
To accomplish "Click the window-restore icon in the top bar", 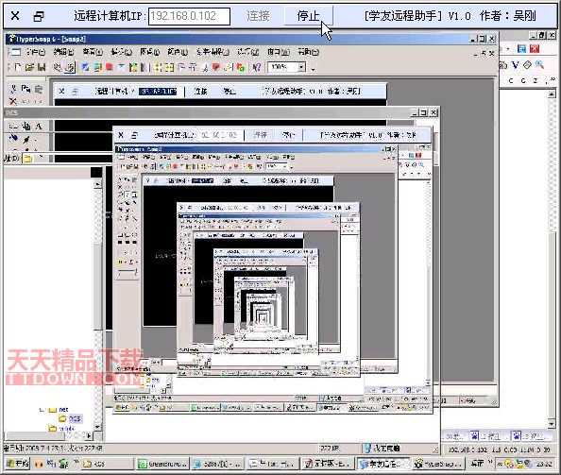I will click(x=39, y=16).
